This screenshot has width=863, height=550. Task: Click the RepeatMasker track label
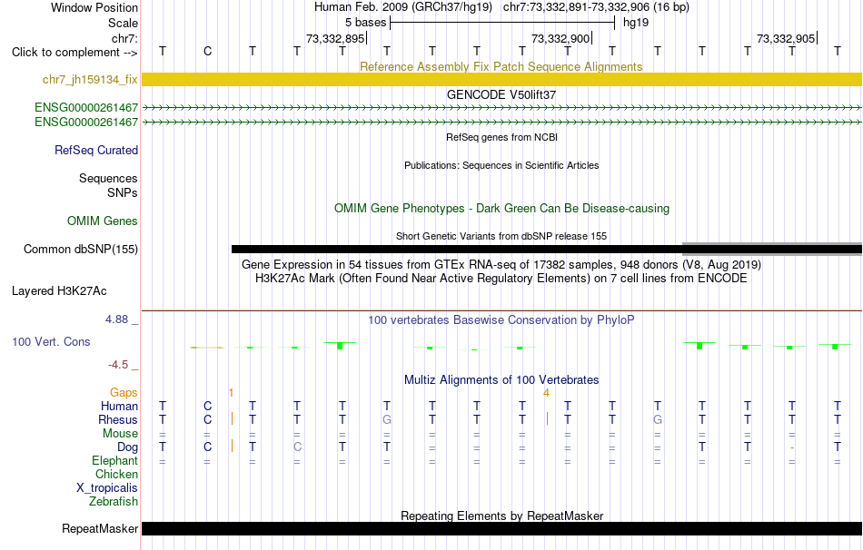pyautogui.click(x=100, y=528)
